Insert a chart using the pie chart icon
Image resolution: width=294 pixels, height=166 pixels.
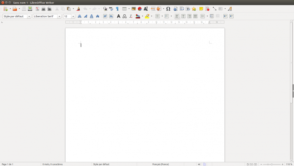pyautogui.click(x=139, y=9)
